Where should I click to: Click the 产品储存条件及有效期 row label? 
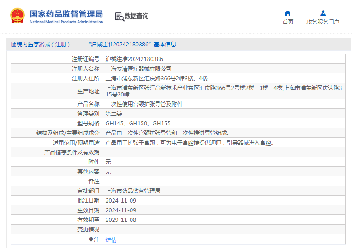coord(72,152)
